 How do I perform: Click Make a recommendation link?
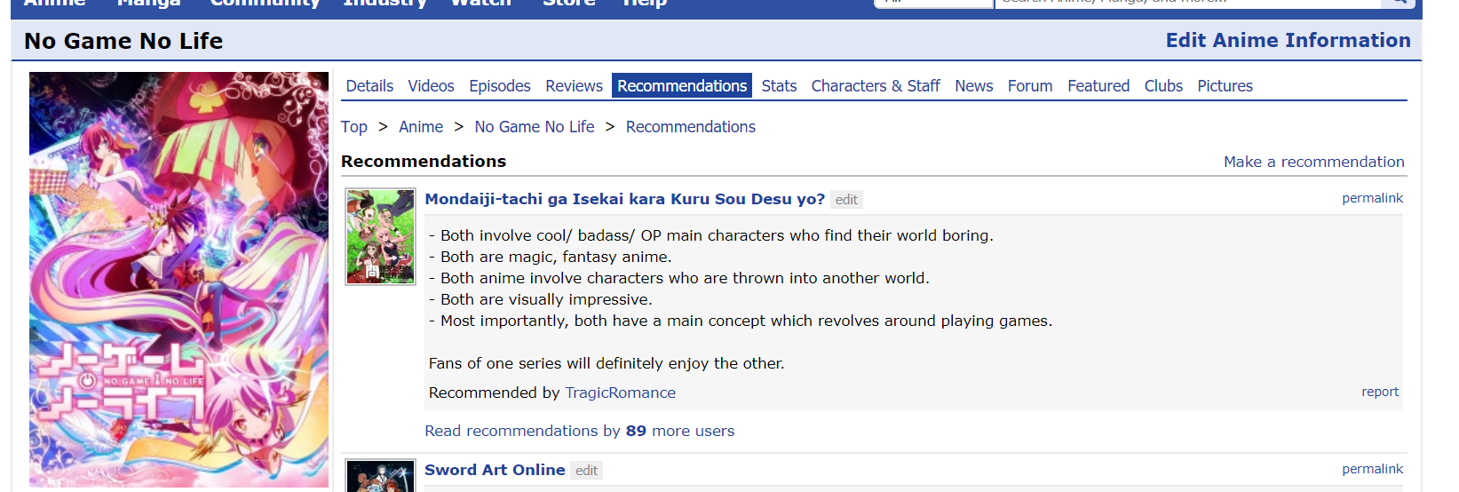pyautogui.click(x=1313, y=162)
